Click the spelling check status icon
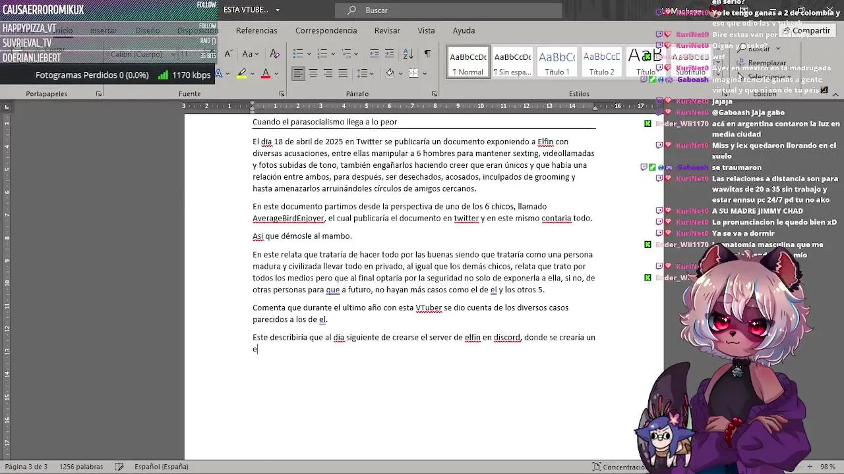This screenshot has height=474, width=844. click(x=119, y=467)
